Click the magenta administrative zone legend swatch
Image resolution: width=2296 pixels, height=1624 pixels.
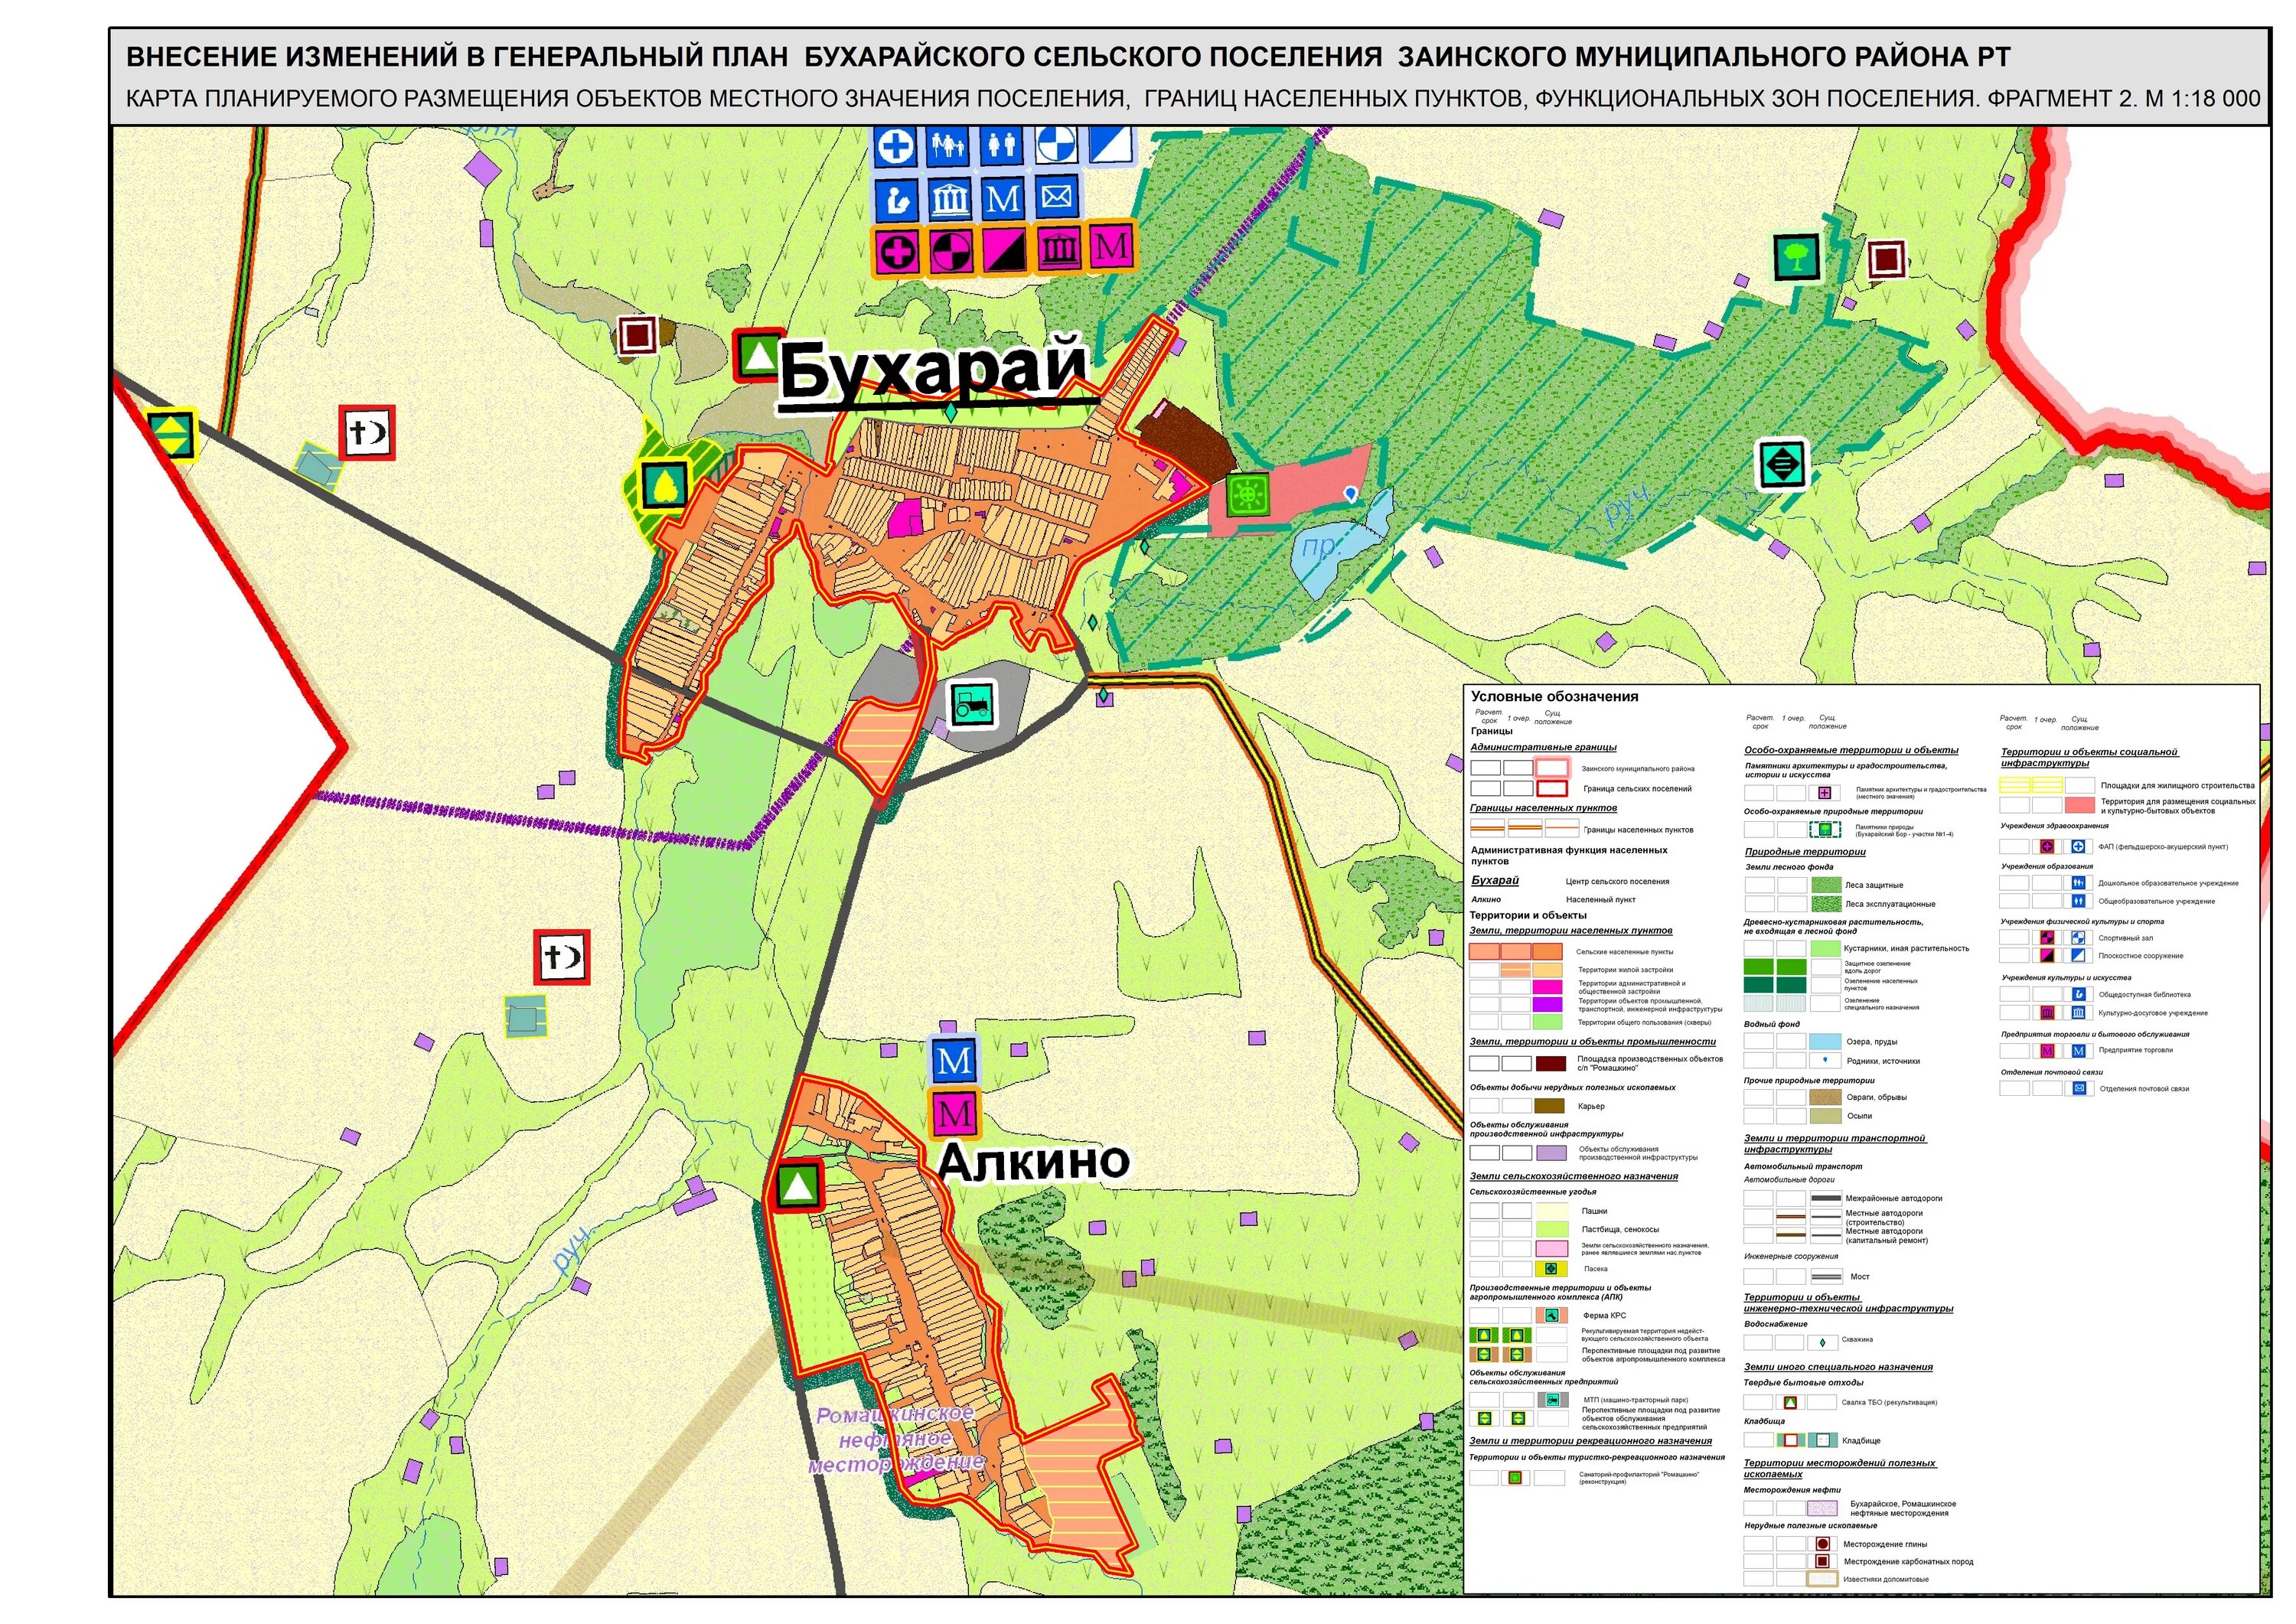pyautogui.click(x=1547, y=986)
